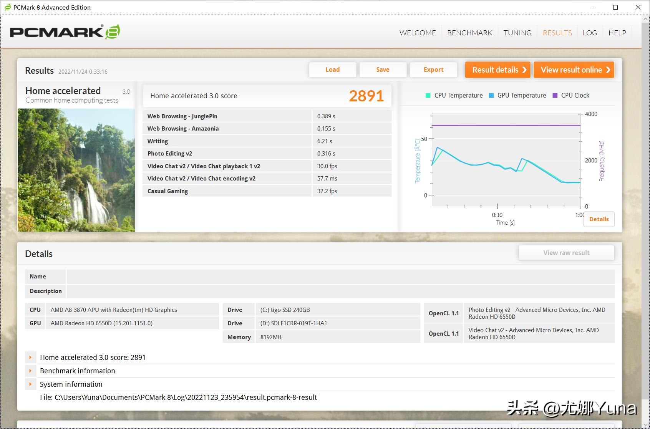Expand the System information section
This screenshot has height=429, width=650.
pos(30,384)
